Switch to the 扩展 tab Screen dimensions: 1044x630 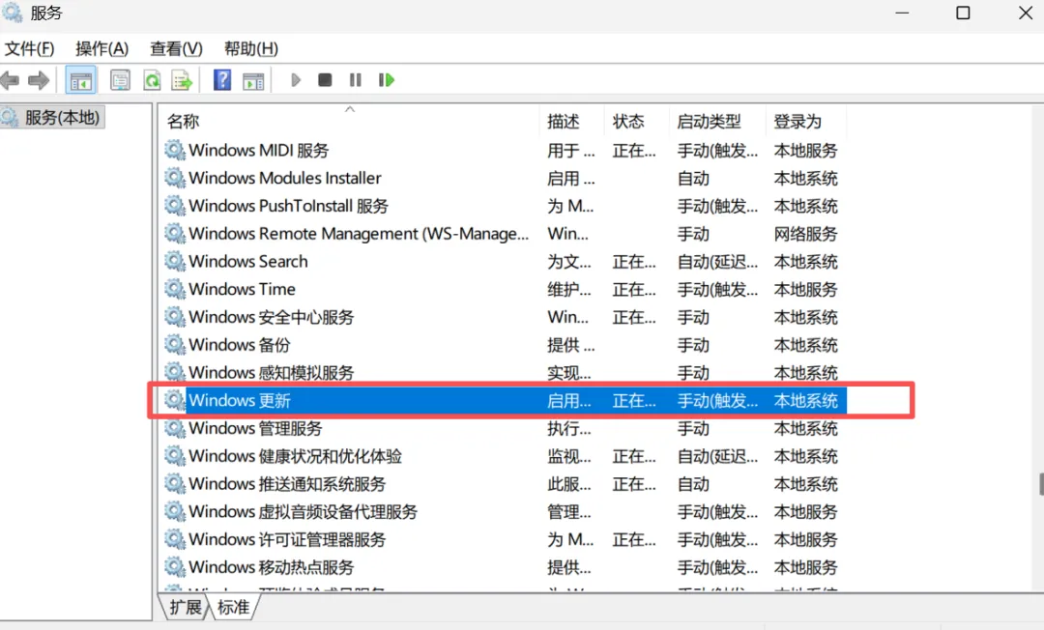(x=185, y=608)
